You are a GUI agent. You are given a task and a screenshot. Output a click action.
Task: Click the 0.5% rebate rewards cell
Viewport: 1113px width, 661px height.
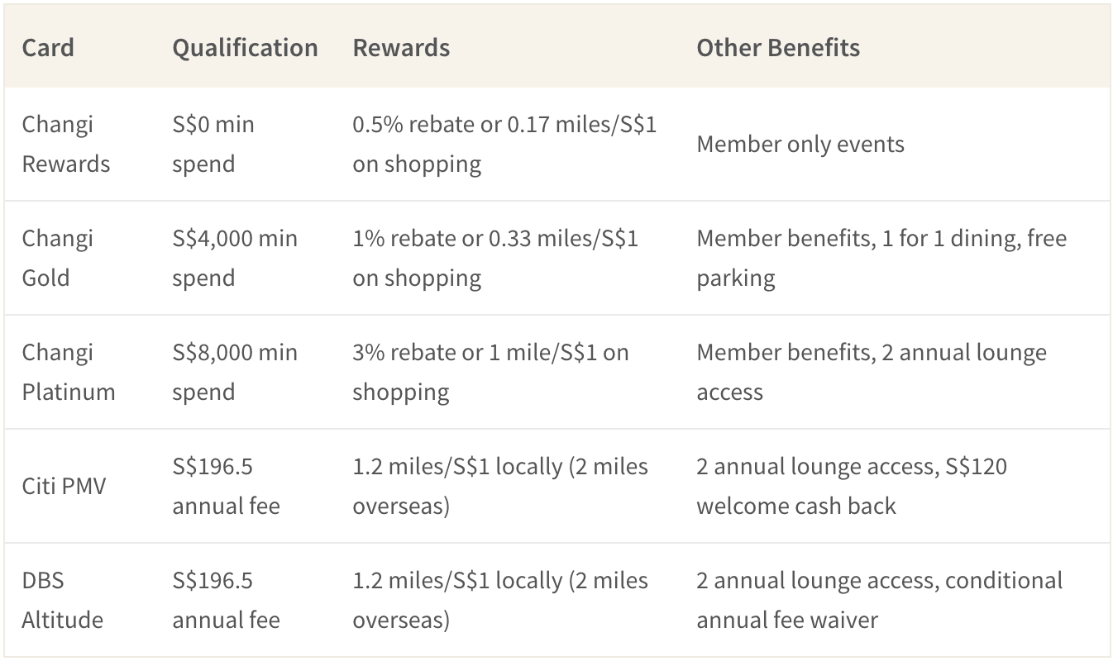click(504, 144)
